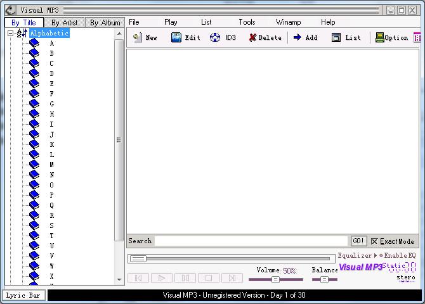The image size is (425, 304).
Task: Select the book icon for letter M
Action: [34, 164]
